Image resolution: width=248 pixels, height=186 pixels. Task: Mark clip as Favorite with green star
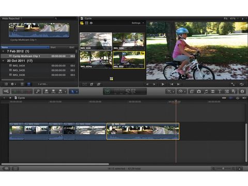pyautogui.click(x=15, y=91)
